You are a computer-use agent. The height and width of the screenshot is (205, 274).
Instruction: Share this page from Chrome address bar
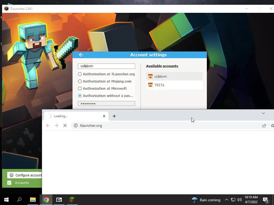264,125
